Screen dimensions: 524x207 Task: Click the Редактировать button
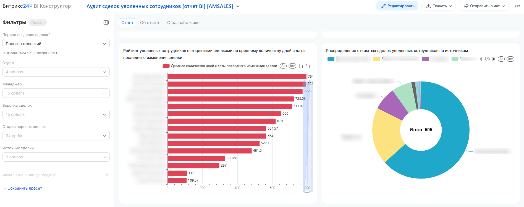pos(397,6)
